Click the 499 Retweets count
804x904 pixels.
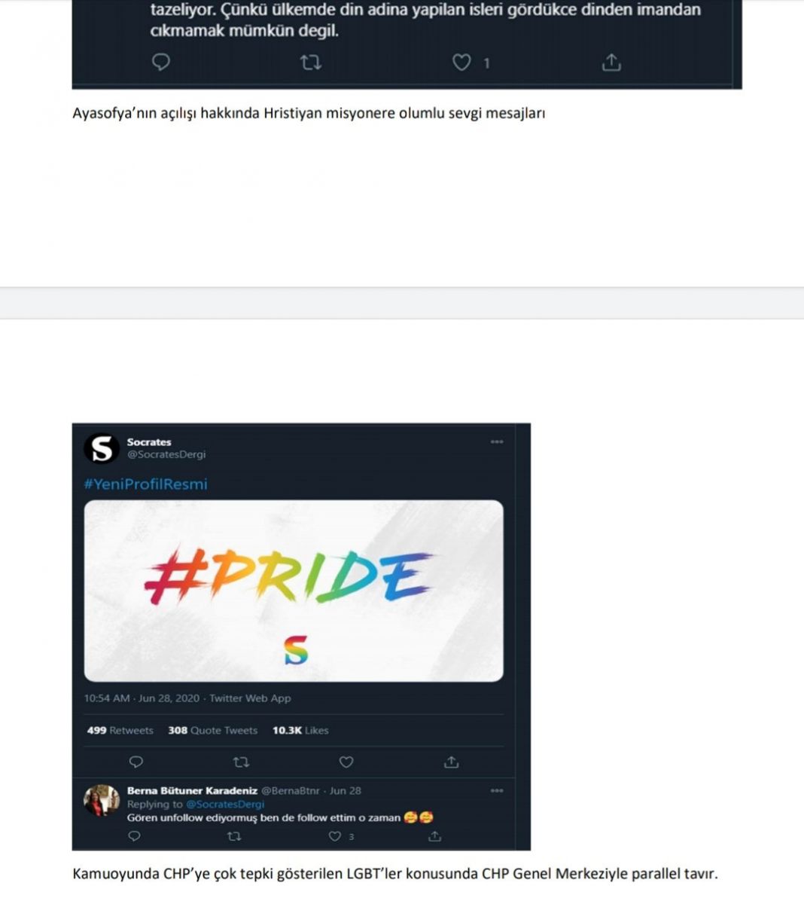pyautogui.click(x=120, y=730)
